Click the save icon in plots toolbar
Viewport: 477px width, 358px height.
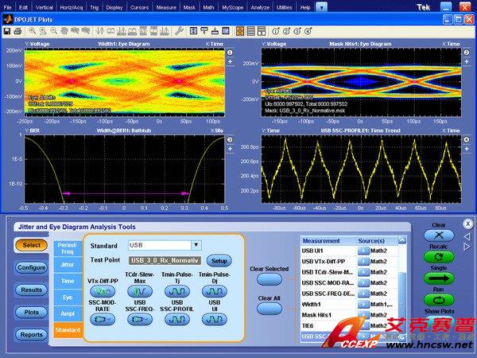coord(7,31)
